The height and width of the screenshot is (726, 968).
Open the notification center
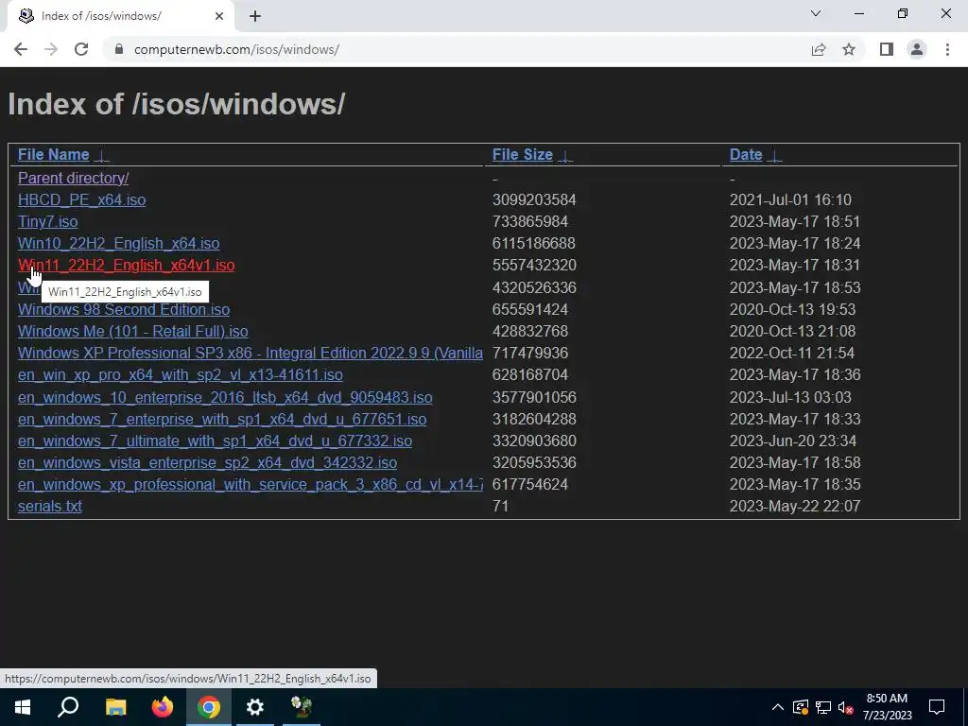click(x=937, y=707)
